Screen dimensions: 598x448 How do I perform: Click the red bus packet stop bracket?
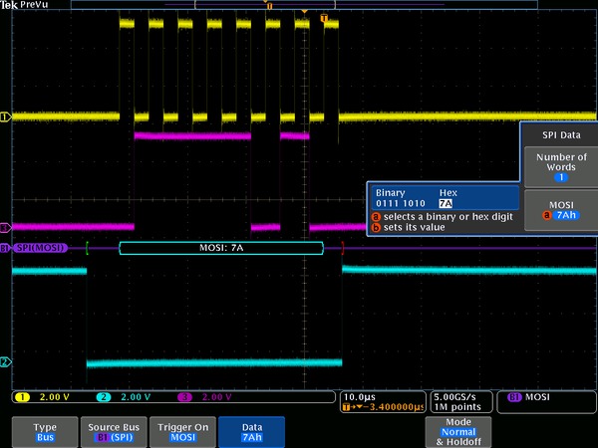343,247
